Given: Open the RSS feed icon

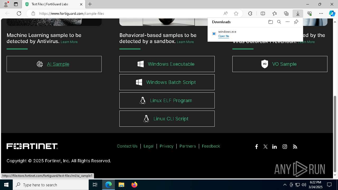Looking at the screenshot, I should (x=295, y=147).
